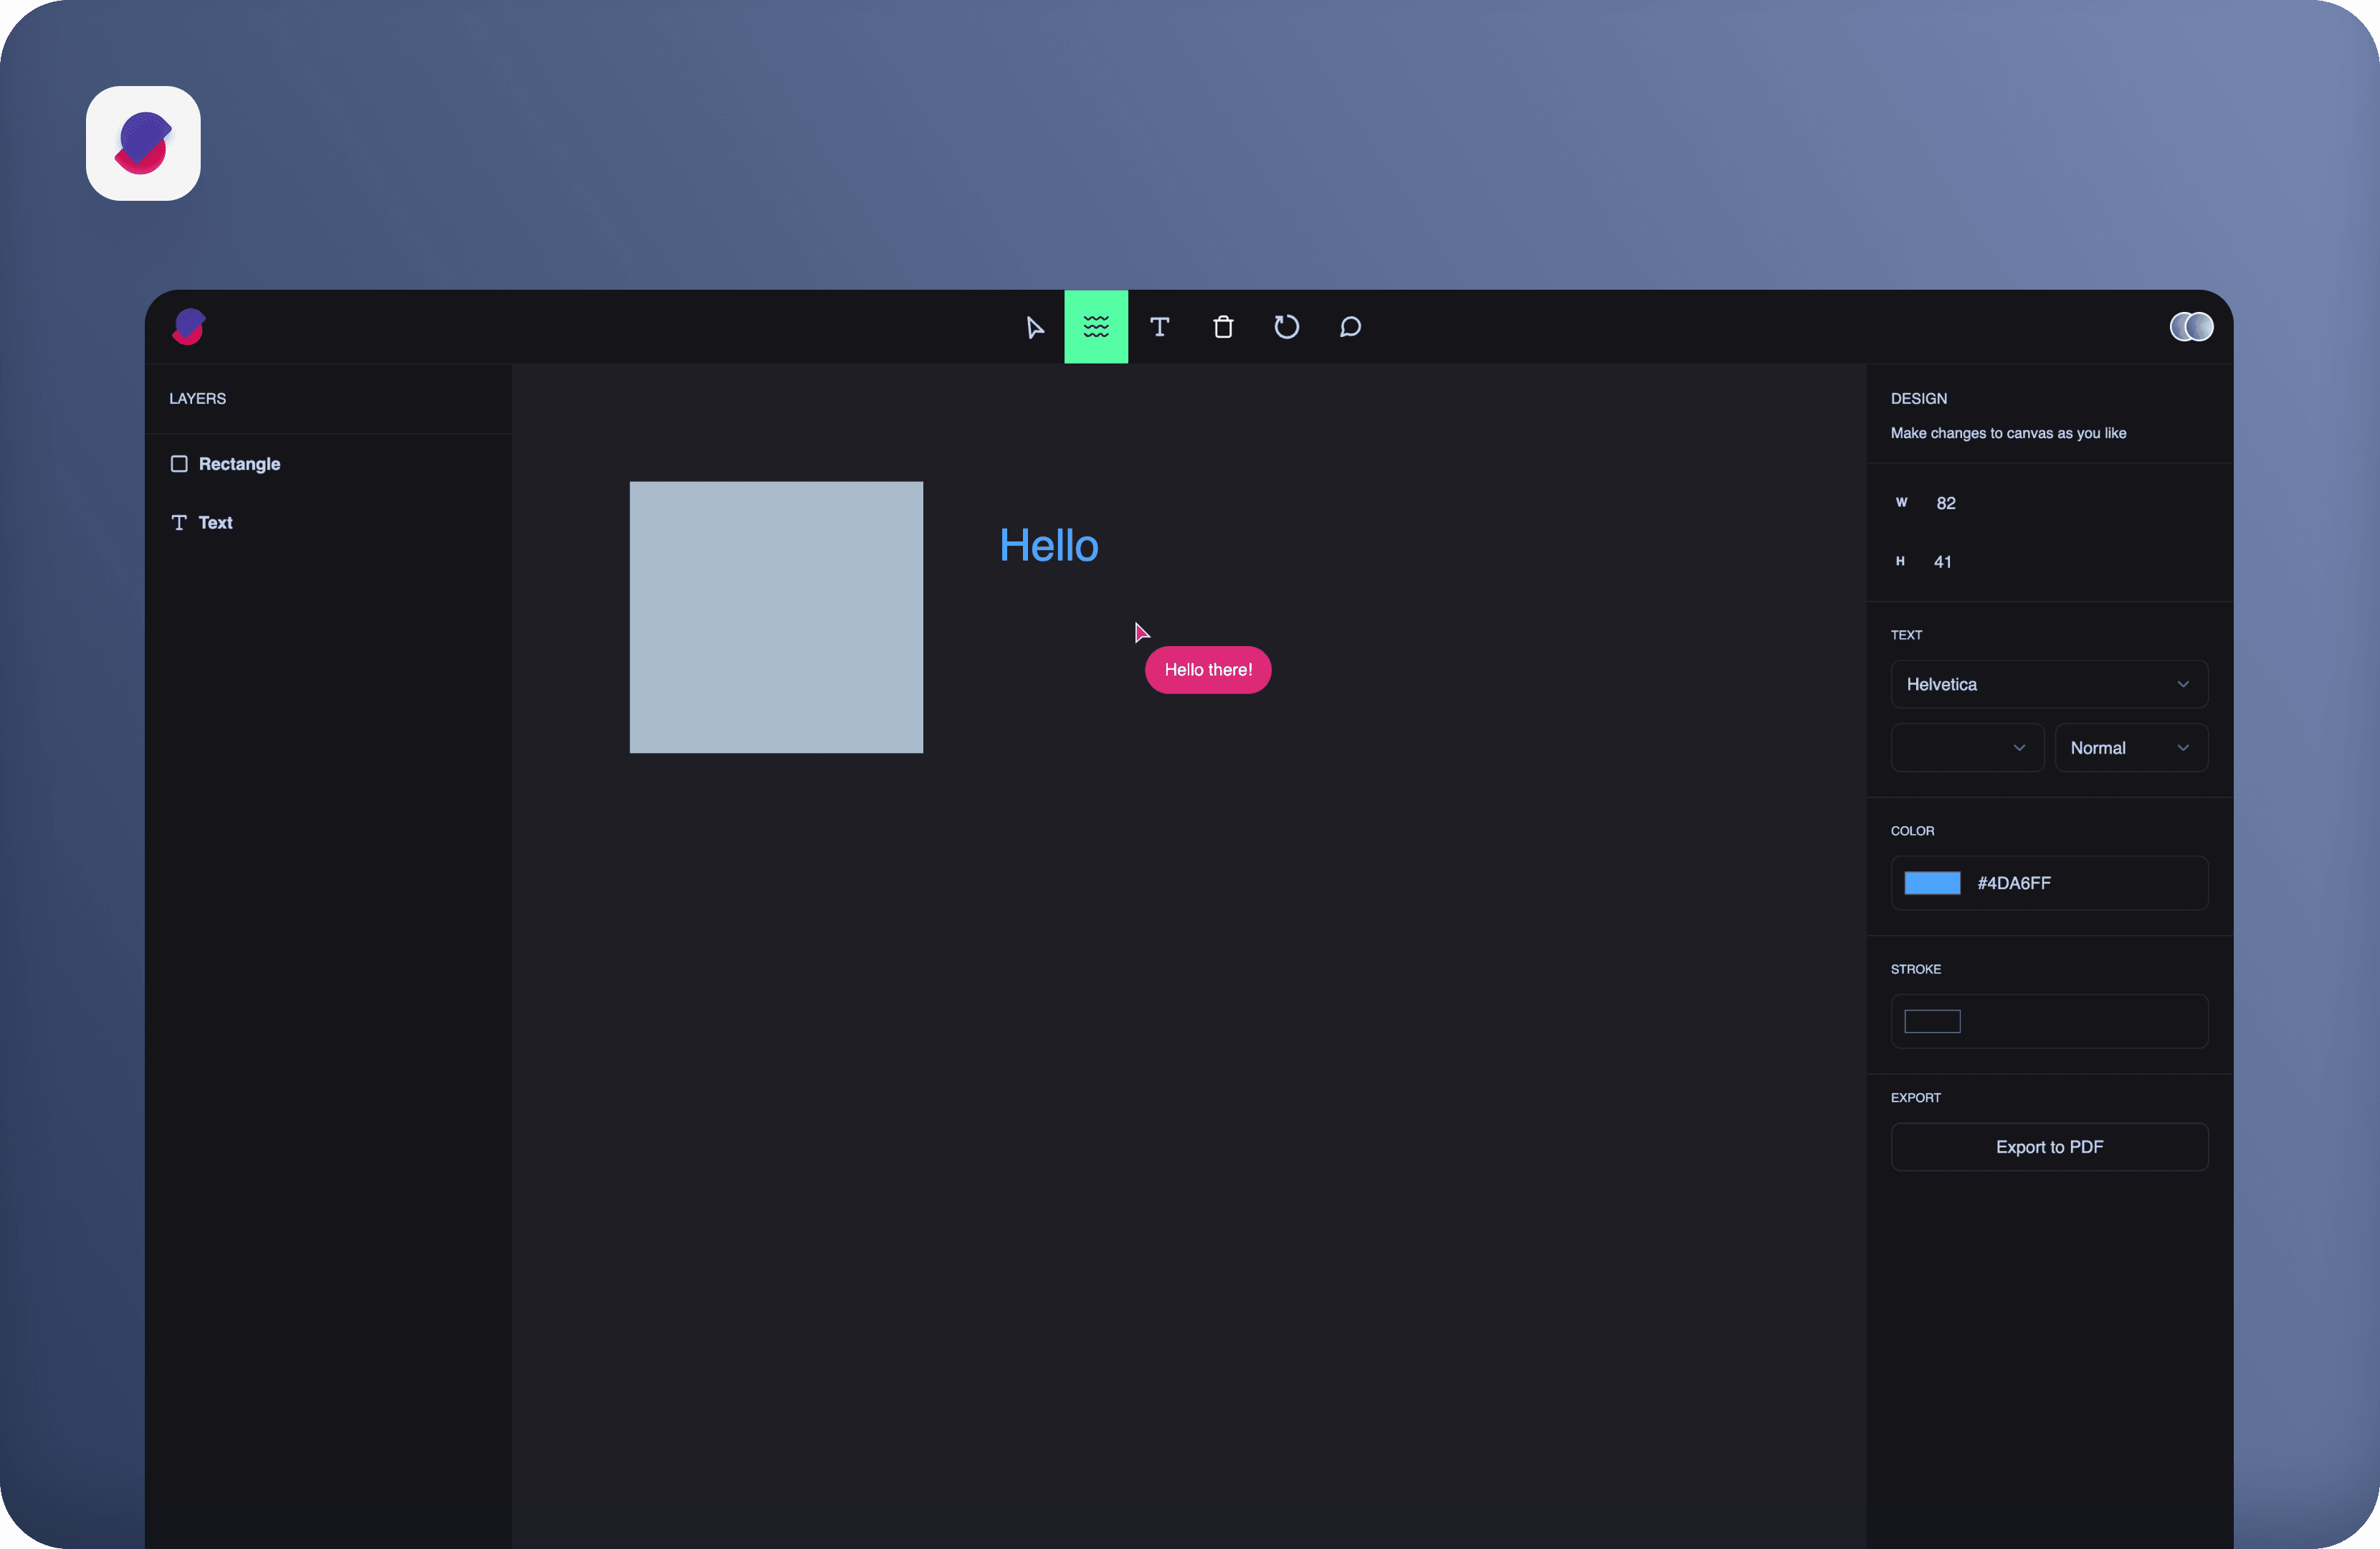The width and height of the screenshot is (2380, 1549).
Task: Click the empty stroke color swatch
Action: tap(1931, 1022)
